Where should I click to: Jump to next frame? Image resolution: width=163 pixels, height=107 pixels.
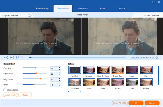(22, 57)
